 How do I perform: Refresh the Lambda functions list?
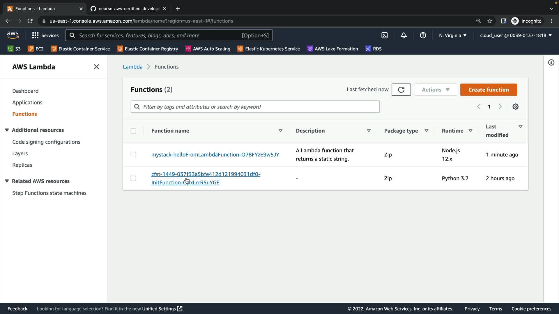tap(401, 90)
